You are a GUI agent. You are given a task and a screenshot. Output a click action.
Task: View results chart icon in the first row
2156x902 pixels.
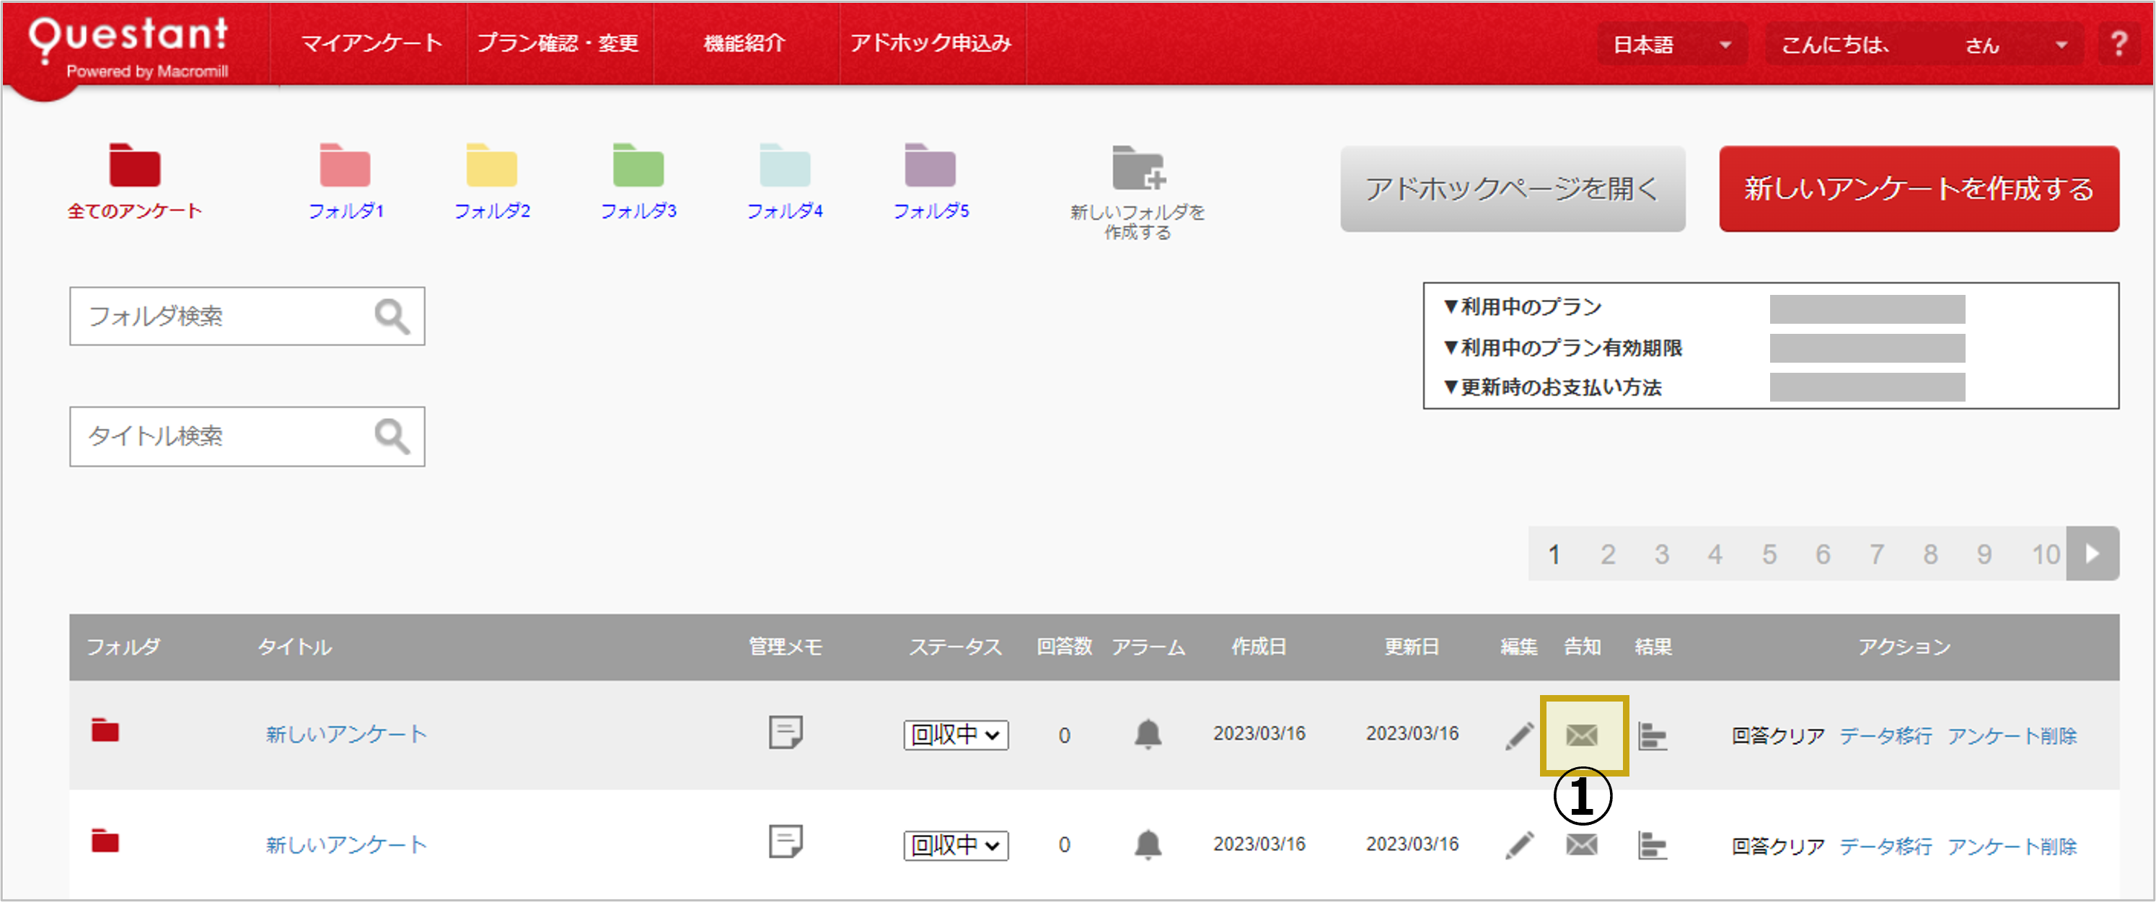point(1652,735)
